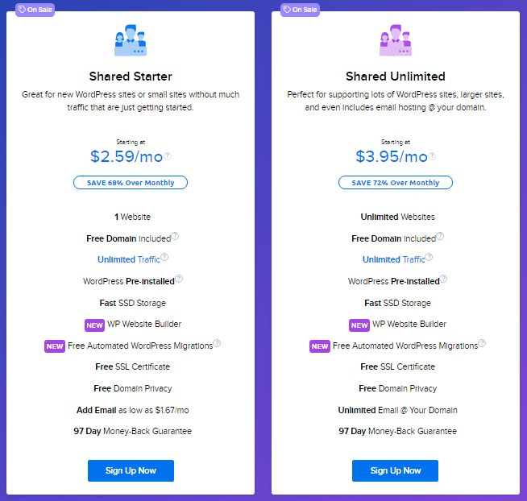Open help tooltip next to $2.59/mo price
527x501 pixels.
pos(168,156)
